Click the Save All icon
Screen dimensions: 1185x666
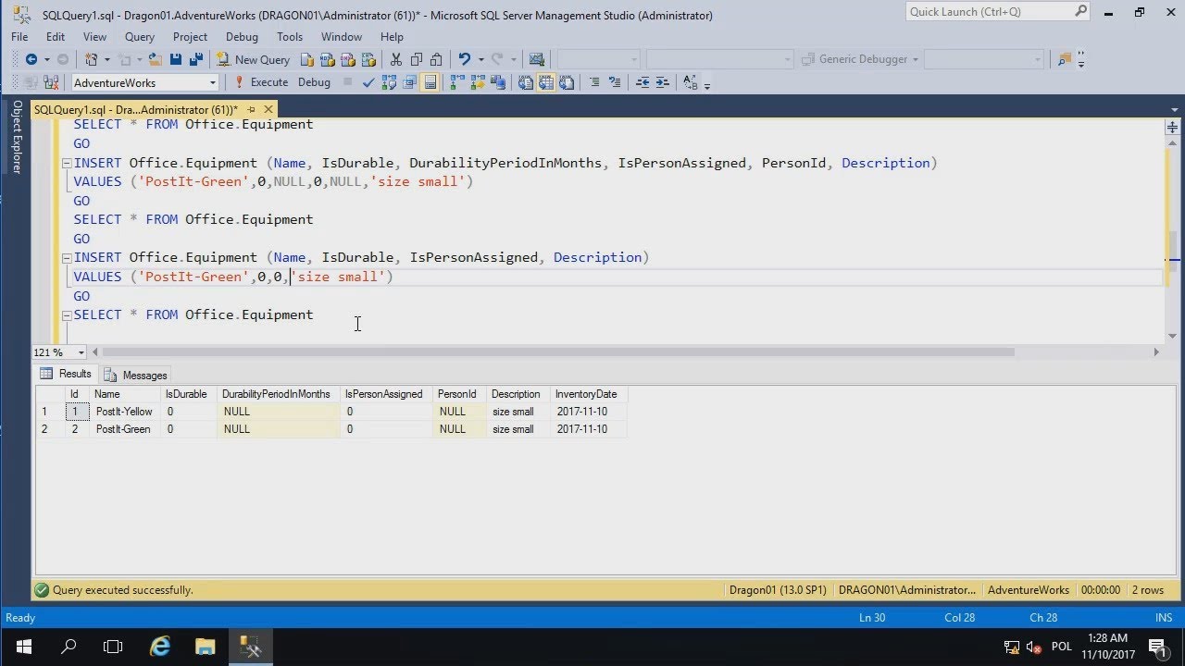(x=196, y=59)
